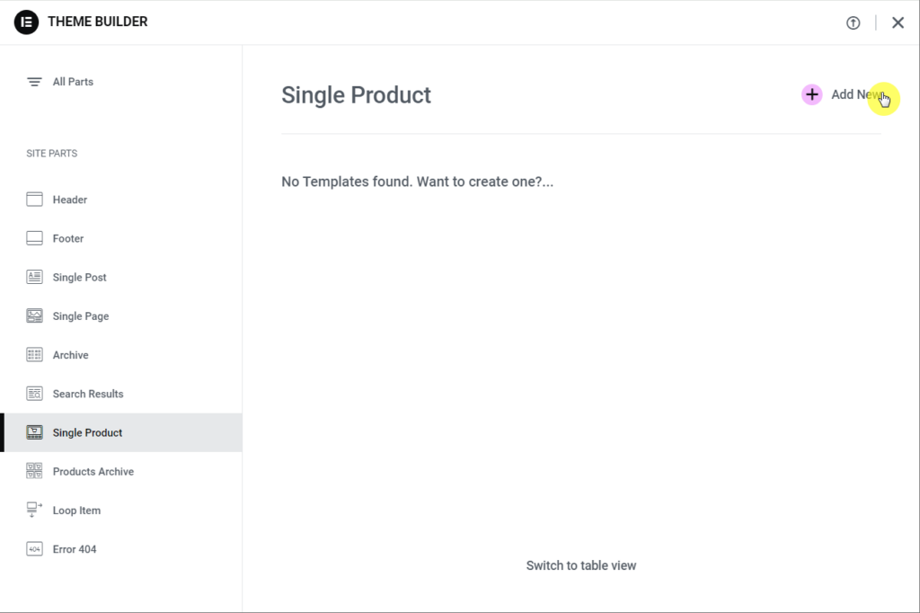Click the THEME BUILDER title text
The image size is (920, 613).
click(98, 22)
